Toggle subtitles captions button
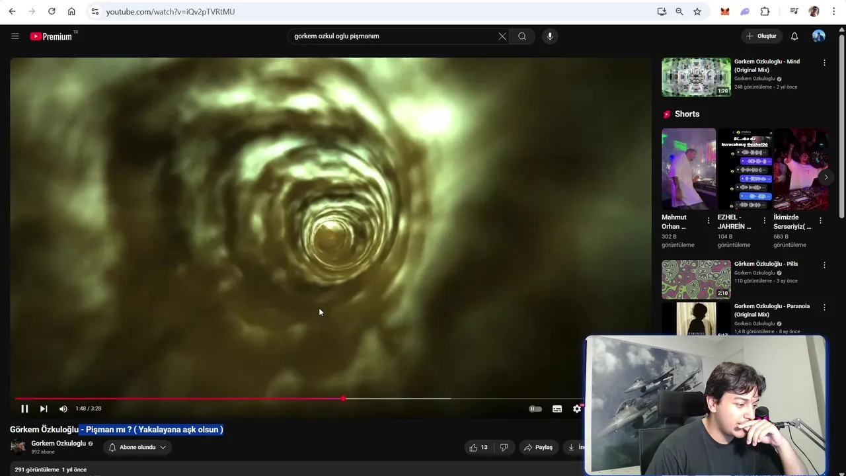Screen dimensions: 846x476 (557, 409)
